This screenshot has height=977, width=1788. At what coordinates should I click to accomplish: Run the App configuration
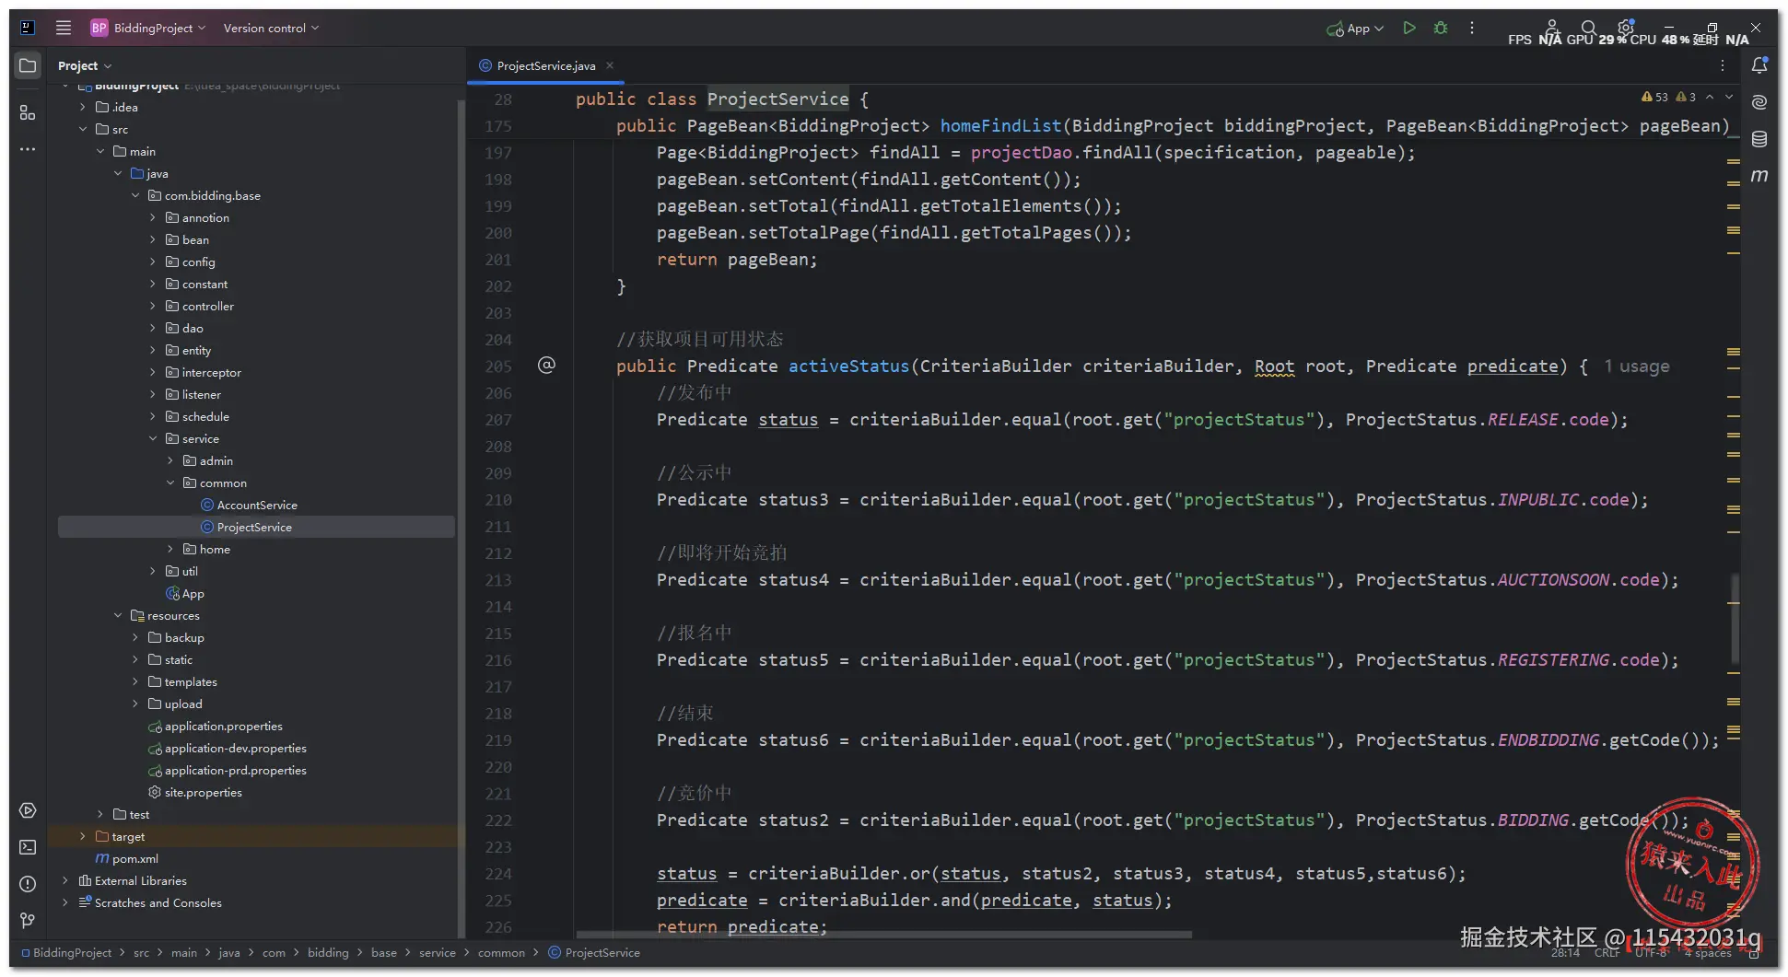coord(1408,28)
